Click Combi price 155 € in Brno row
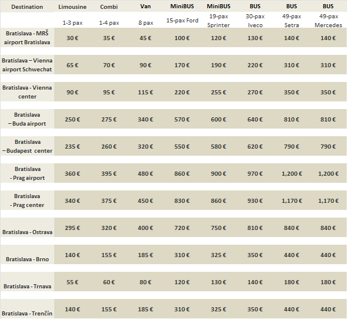 109,255
